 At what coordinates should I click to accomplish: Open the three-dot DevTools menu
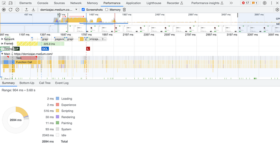[272, 3]
